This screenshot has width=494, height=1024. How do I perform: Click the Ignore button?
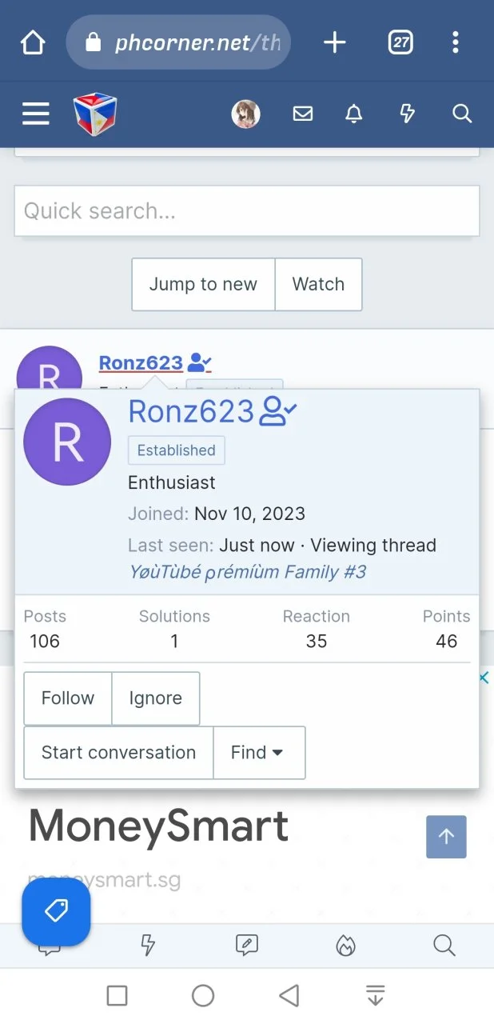pos(156,698)
